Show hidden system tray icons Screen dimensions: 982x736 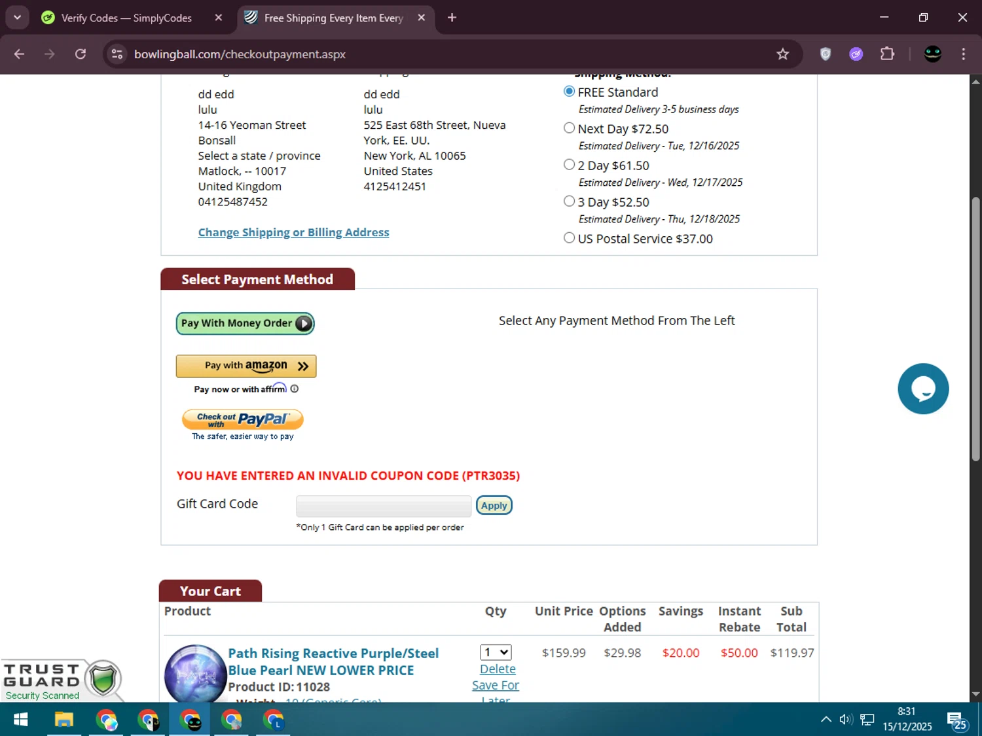point(826,720)
